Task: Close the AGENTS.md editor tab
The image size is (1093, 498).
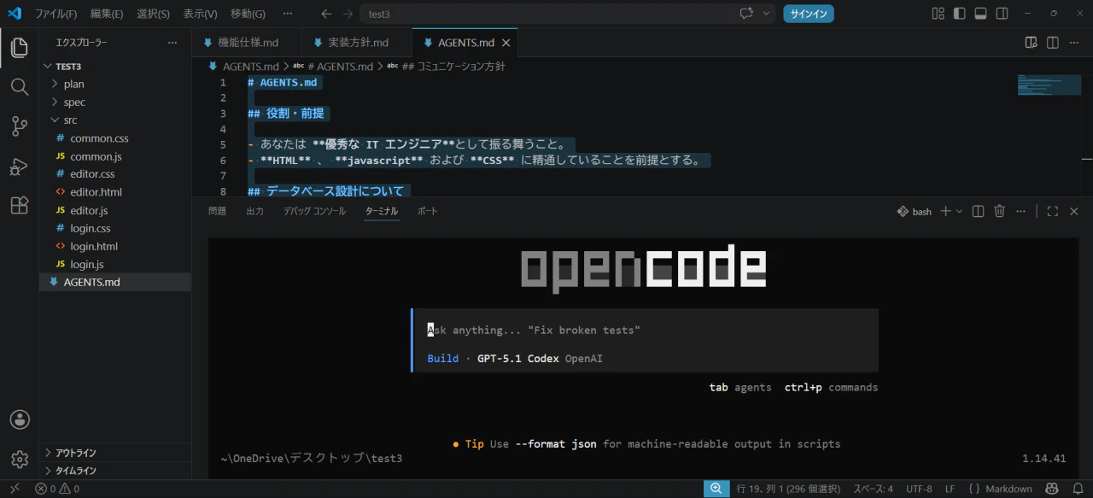Action: click(x=506, y=42)
